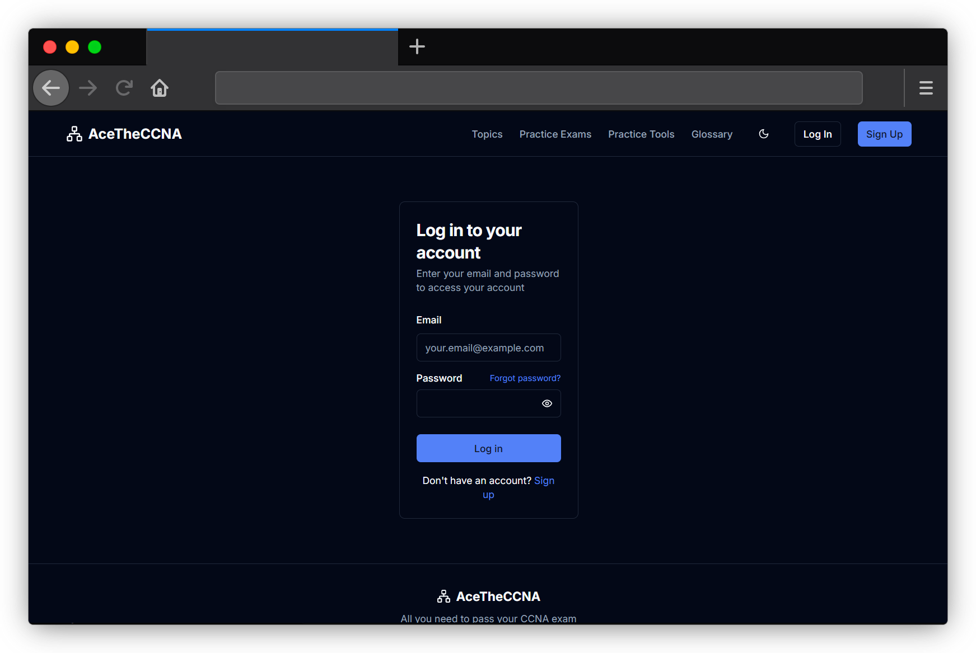Go to the browser home page icon
Image resolution: width=976 pixels, height=653 pixels.
coord(160,88)
